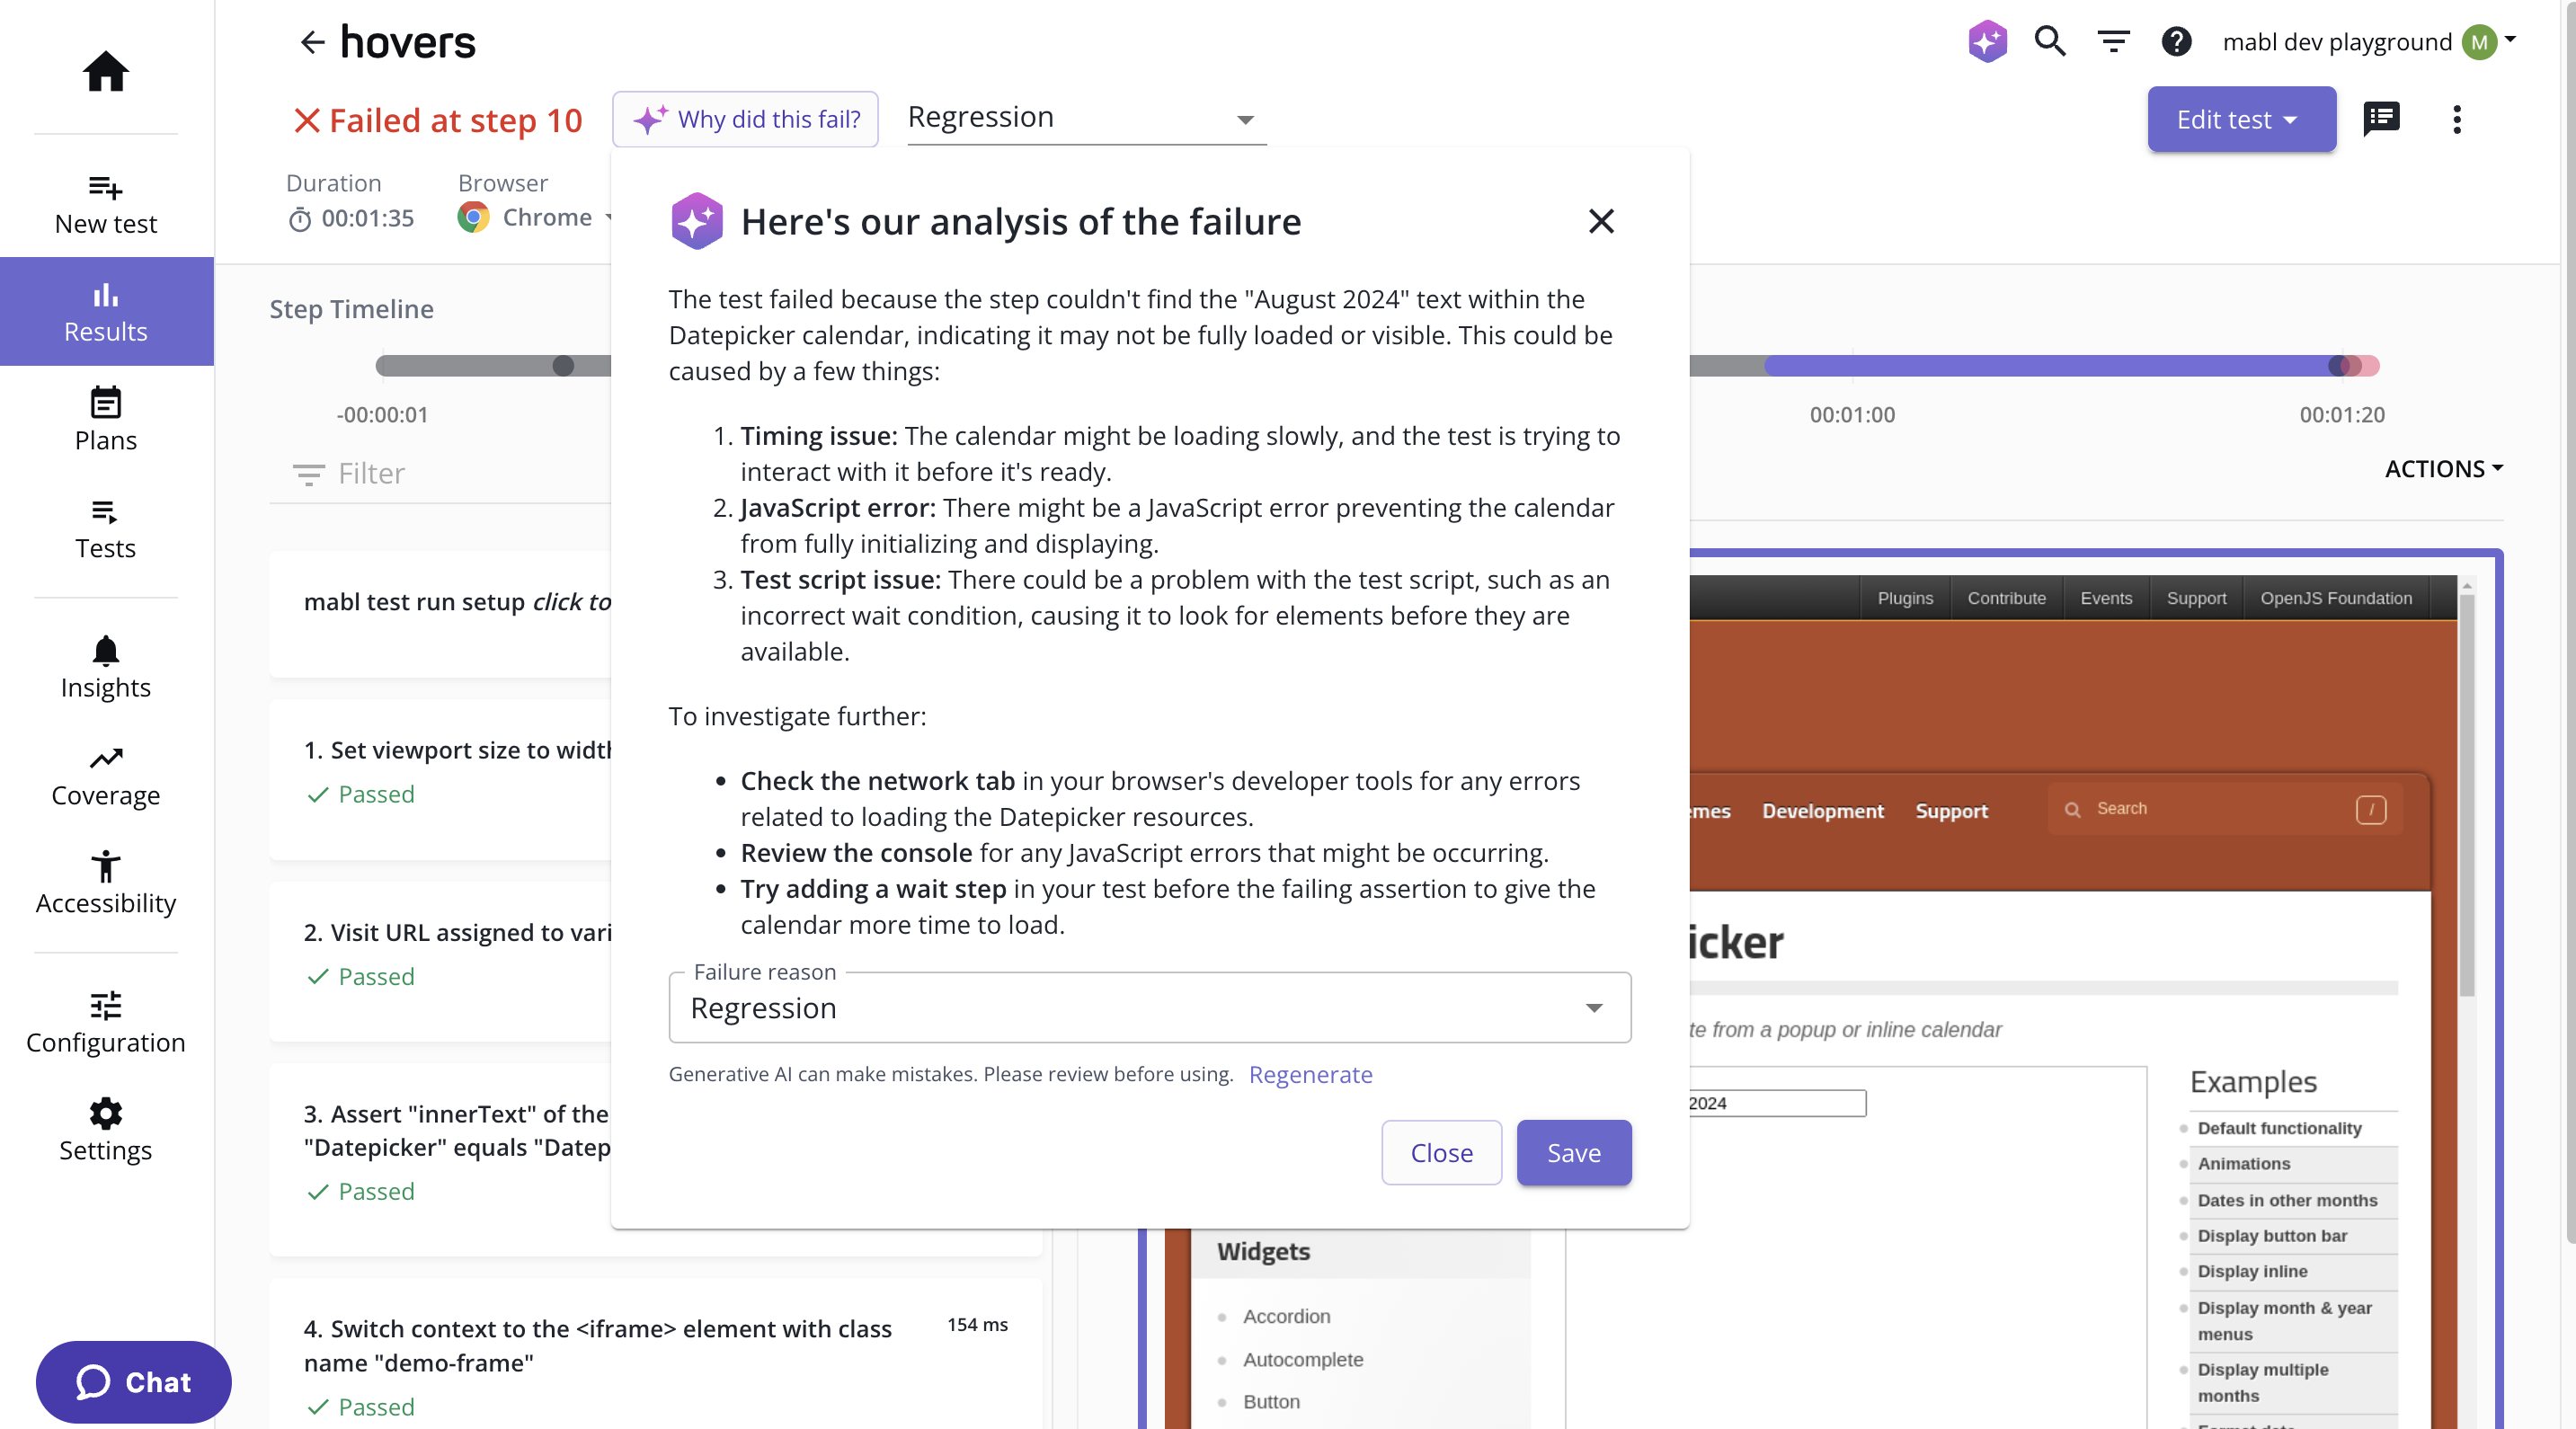This screenshot has width=2576, height=1429.
Task: Open the ACTIONS dropdown
Action: pyautogui.click(x=2443, y=469)
